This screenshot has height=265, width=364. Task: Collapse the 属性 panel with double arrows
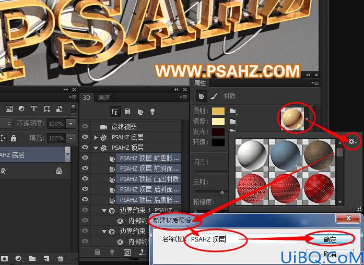coord(308,75)
